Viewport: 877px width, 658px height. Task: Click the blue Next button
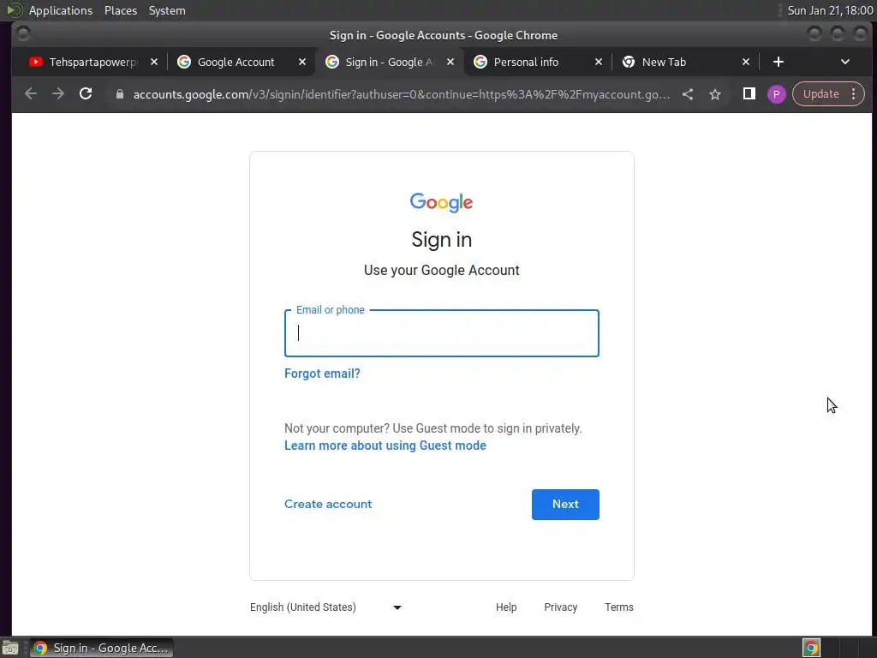pos(565,504)
